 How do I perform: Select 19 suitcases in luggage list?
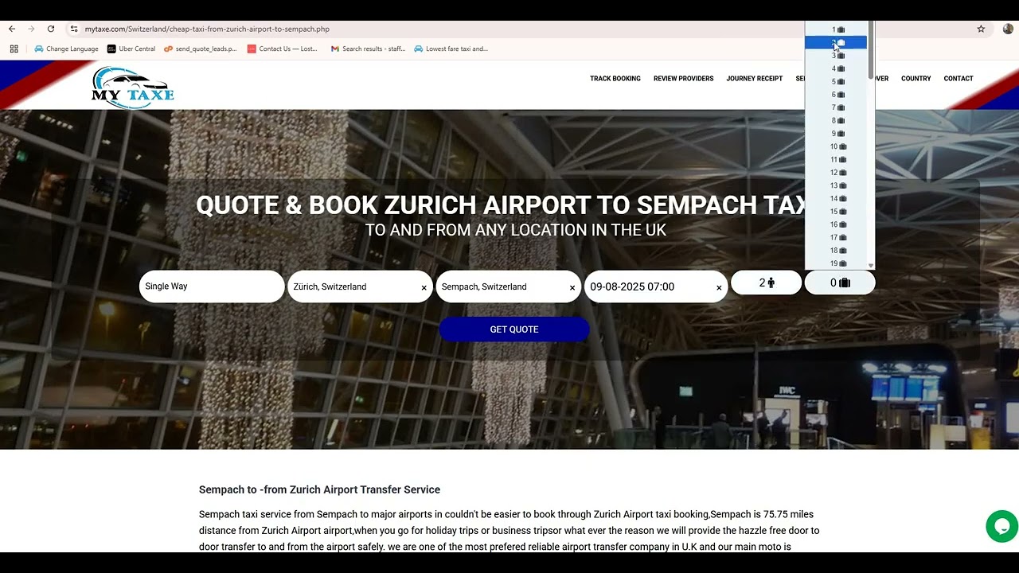pos(836,263)
